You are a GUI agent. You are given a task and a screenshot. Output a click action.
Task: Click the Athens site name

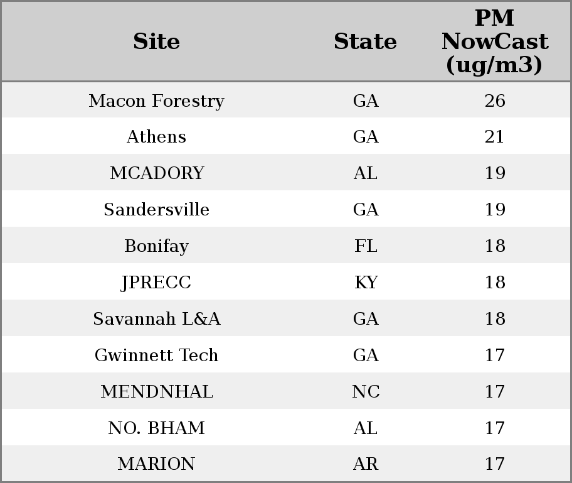click(x=156, y=137)
